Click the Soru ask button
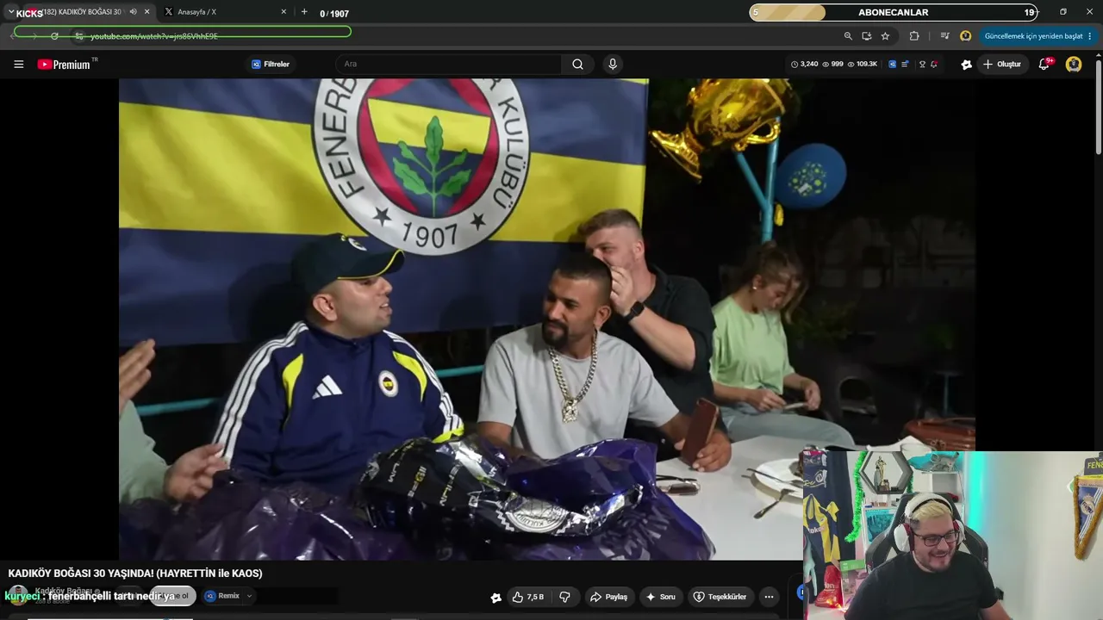This screenshot has height=620, width=1103. pyautogui.click(x=661, y=597)
